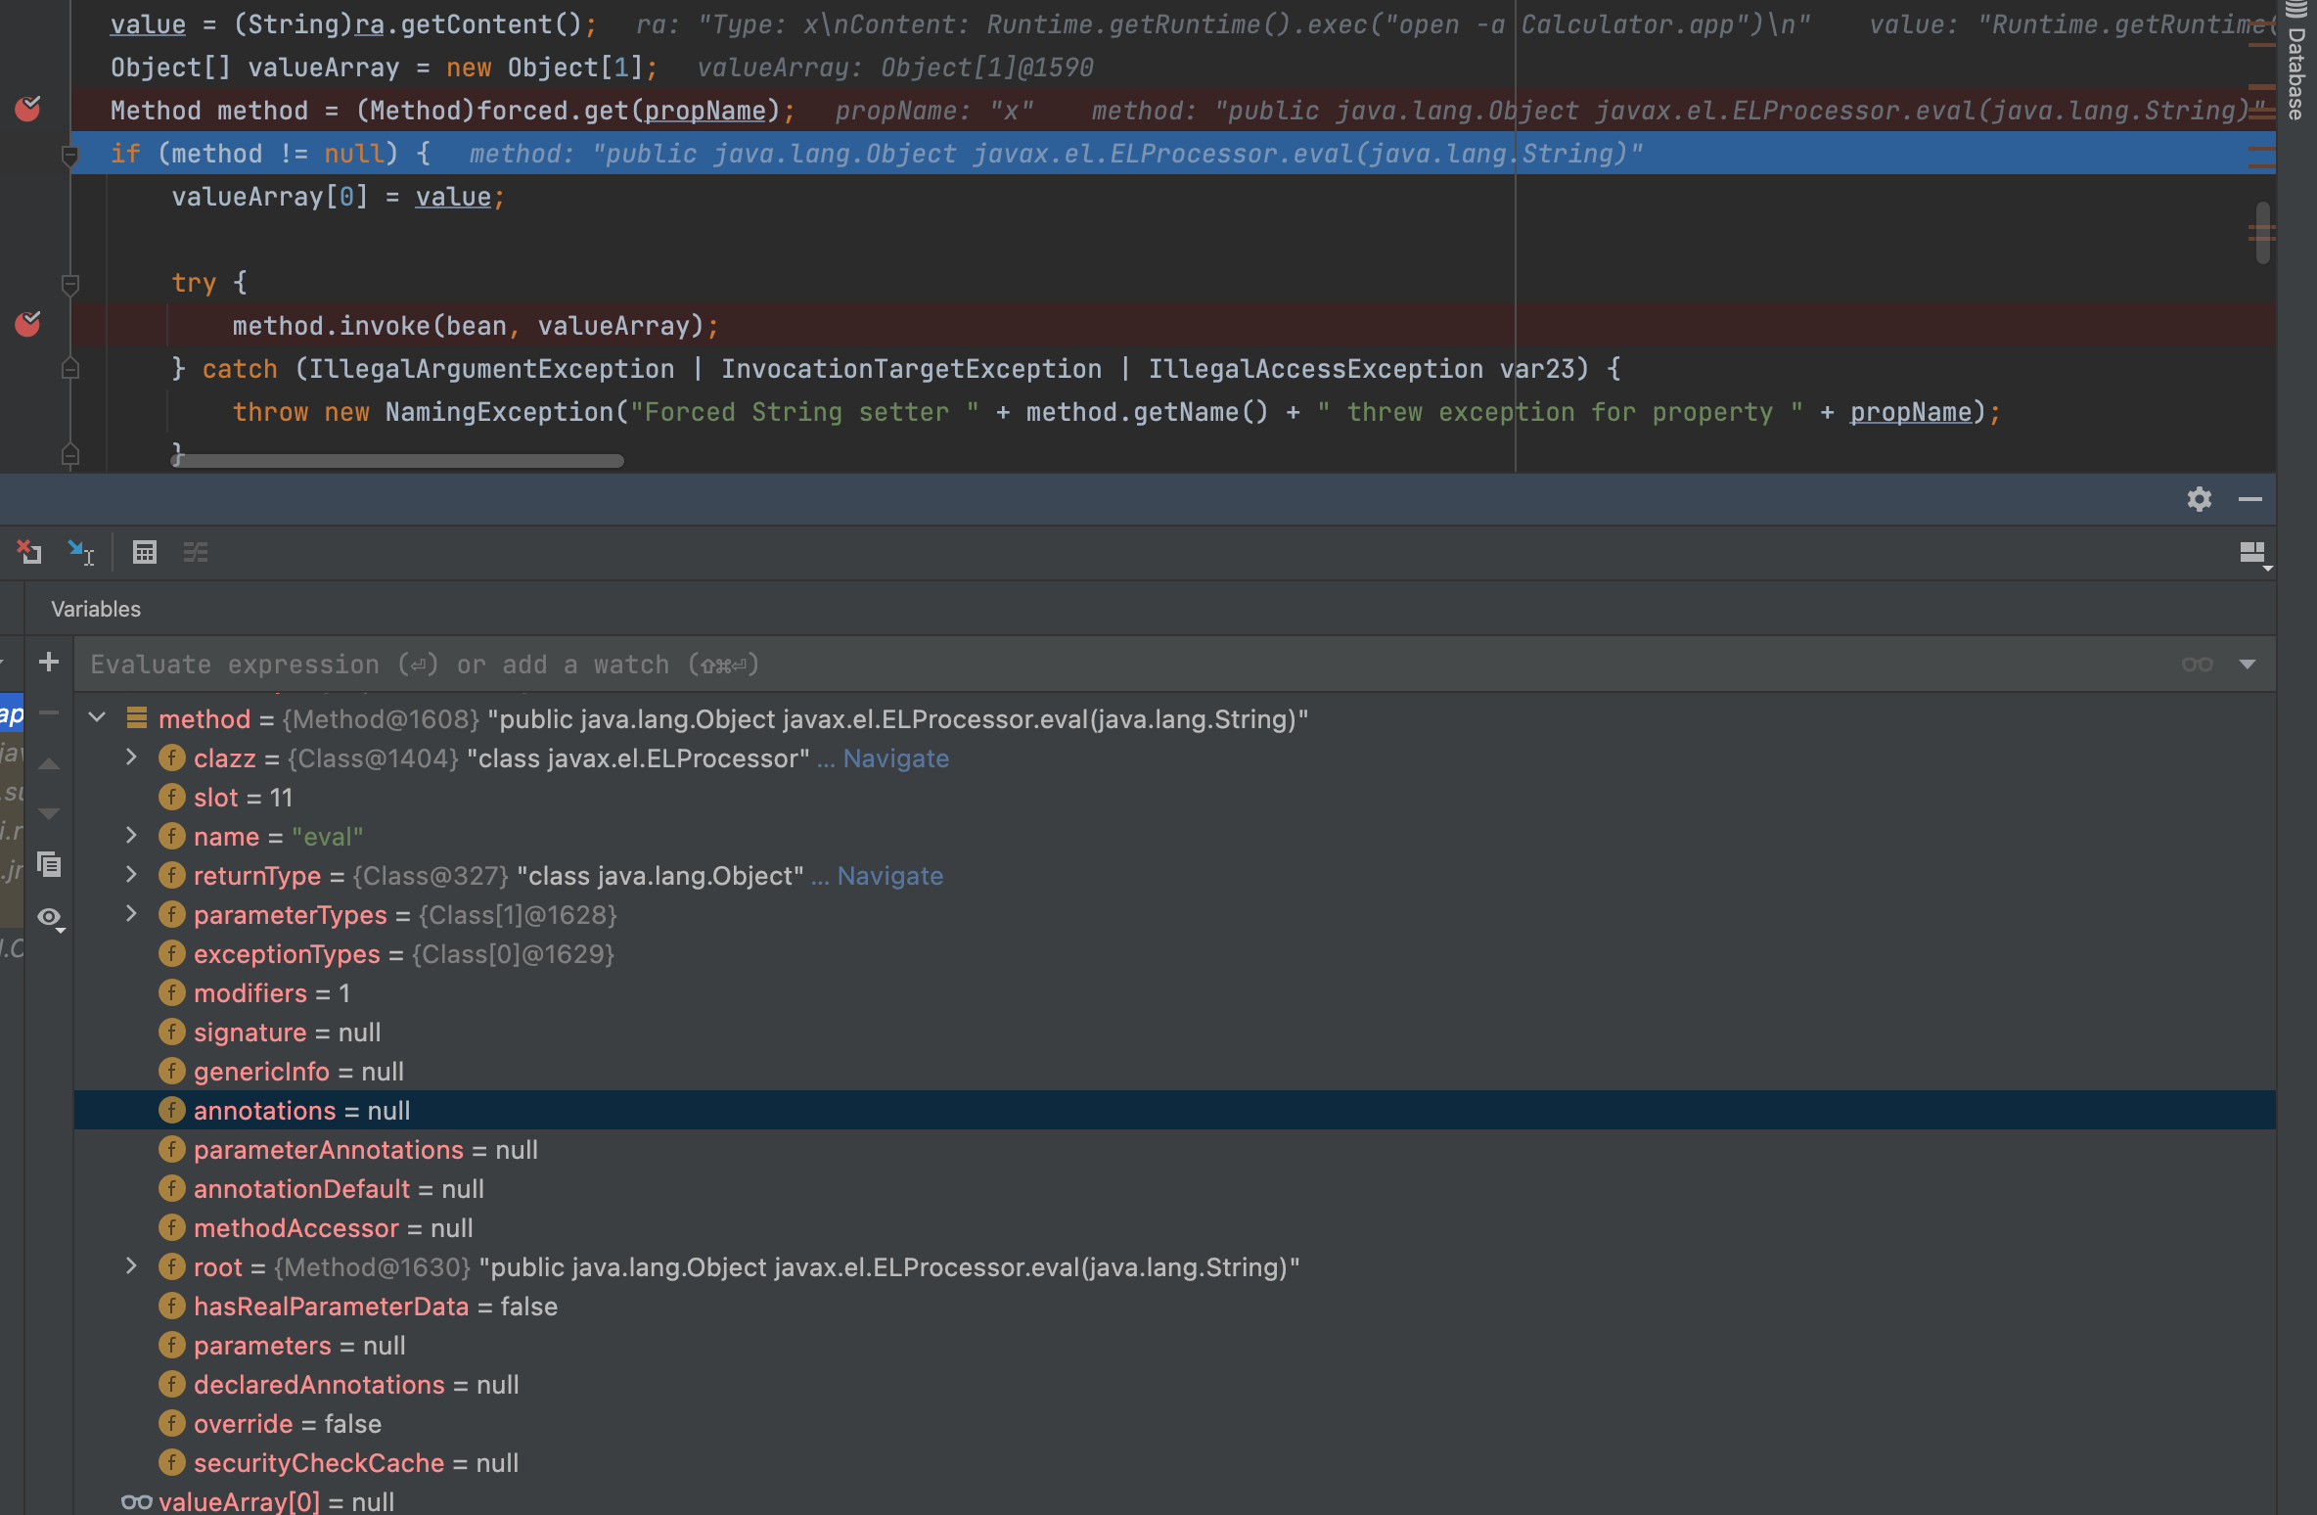2317x1515 pixels.
Task: Click the Drop Frame icon
Action: [28, 553]
